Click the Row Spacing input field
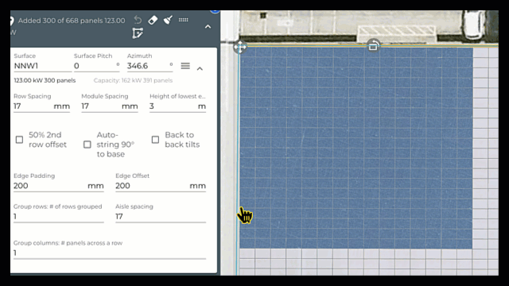Viewport: 509px width, 286px height. point(41,106)
